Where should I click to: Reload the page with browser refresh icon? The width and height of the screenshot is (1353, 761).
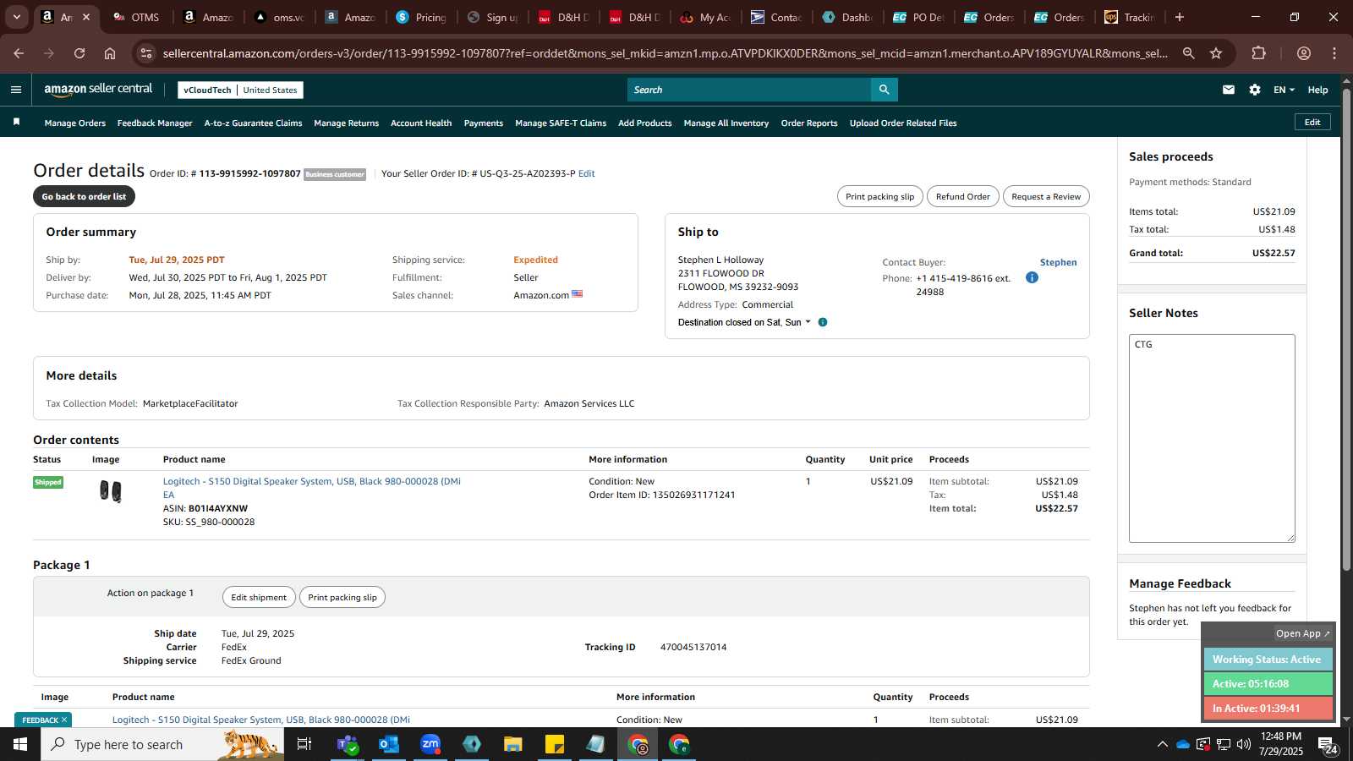pyautogui.click(x=79, y=53)
